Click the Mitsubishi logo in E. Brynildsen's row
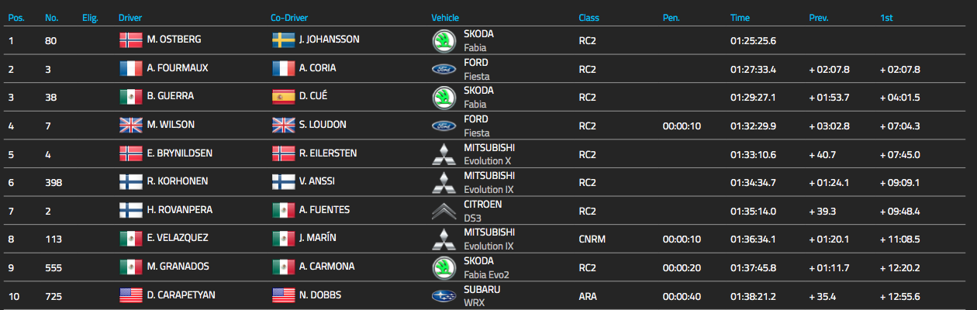The width and height of the screenshot is (977, 310). click(444, 154)
